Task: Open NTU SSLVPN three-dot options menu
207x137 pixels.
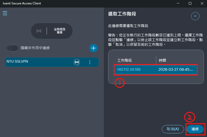Action: (90, 62)
